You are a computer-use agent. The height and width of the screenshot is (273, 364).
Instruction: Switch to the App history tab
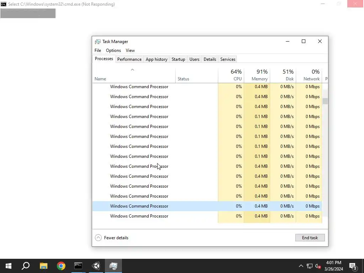coord(156,59)
